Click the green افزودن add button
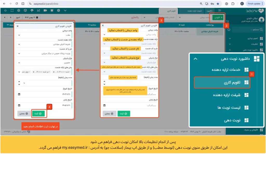This screenshot has height=180, width=266. [218, 17]
